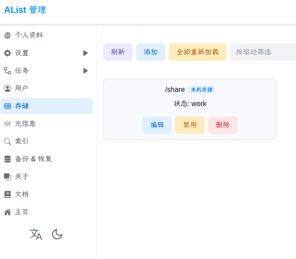Click the book icon beside 文档
The width and height of the screenshot is (296, 259).
(8, 194)
